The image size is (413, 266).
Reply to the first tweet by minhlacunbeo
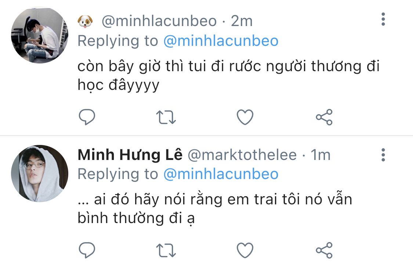(x=87, y=117)
